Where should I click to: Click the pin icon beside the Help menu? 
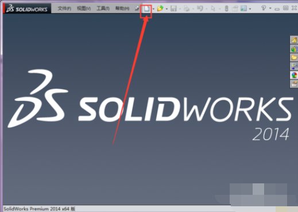tap(137, 9)
